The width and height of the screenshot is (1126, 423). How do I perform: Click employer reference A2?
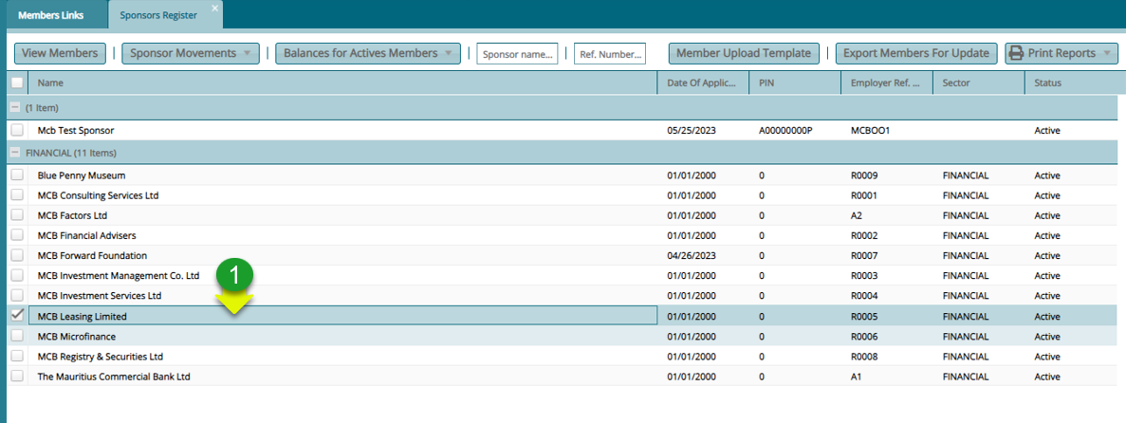point(856,215)
